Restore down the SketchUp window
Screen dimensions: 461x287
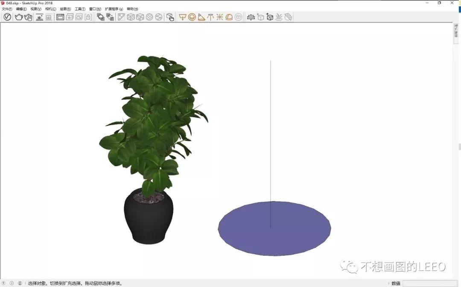coord(439,3)
